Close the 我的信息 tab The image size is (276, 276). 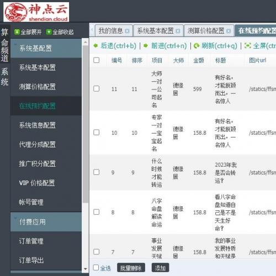(x=127, y=31)
